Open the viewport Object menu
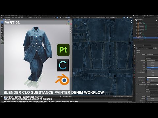 (22, 18)
